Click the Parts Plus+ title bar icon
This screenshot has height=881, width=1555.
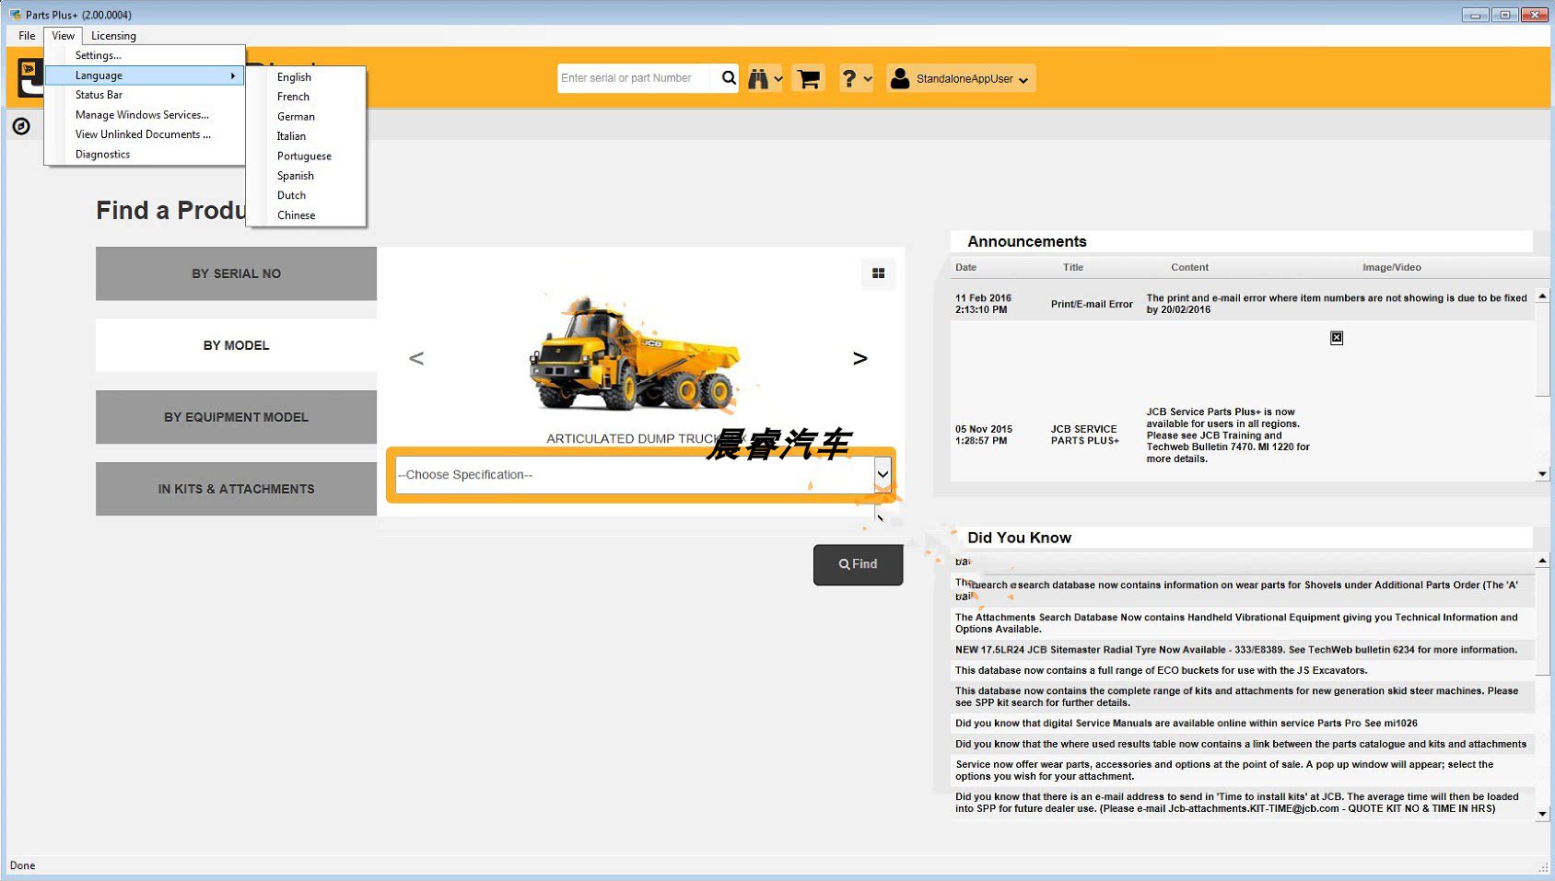point(15,15)
